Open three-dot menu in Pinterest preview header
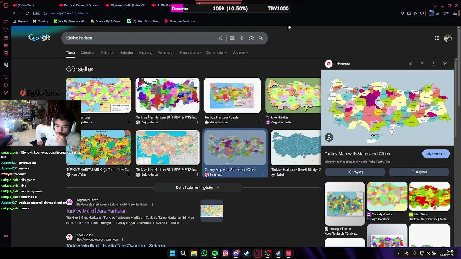 [434, 64]
